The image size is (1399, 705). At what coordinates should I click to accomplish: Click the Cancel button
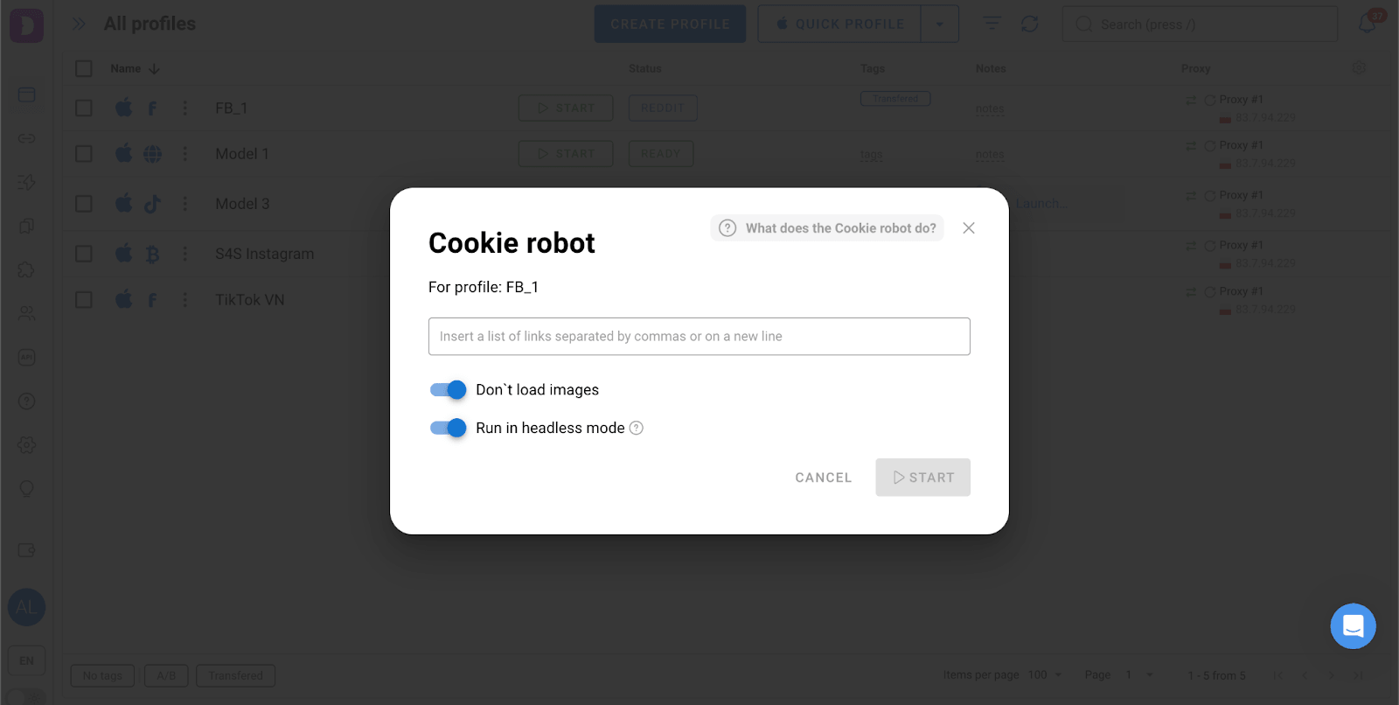coord(823,478)
